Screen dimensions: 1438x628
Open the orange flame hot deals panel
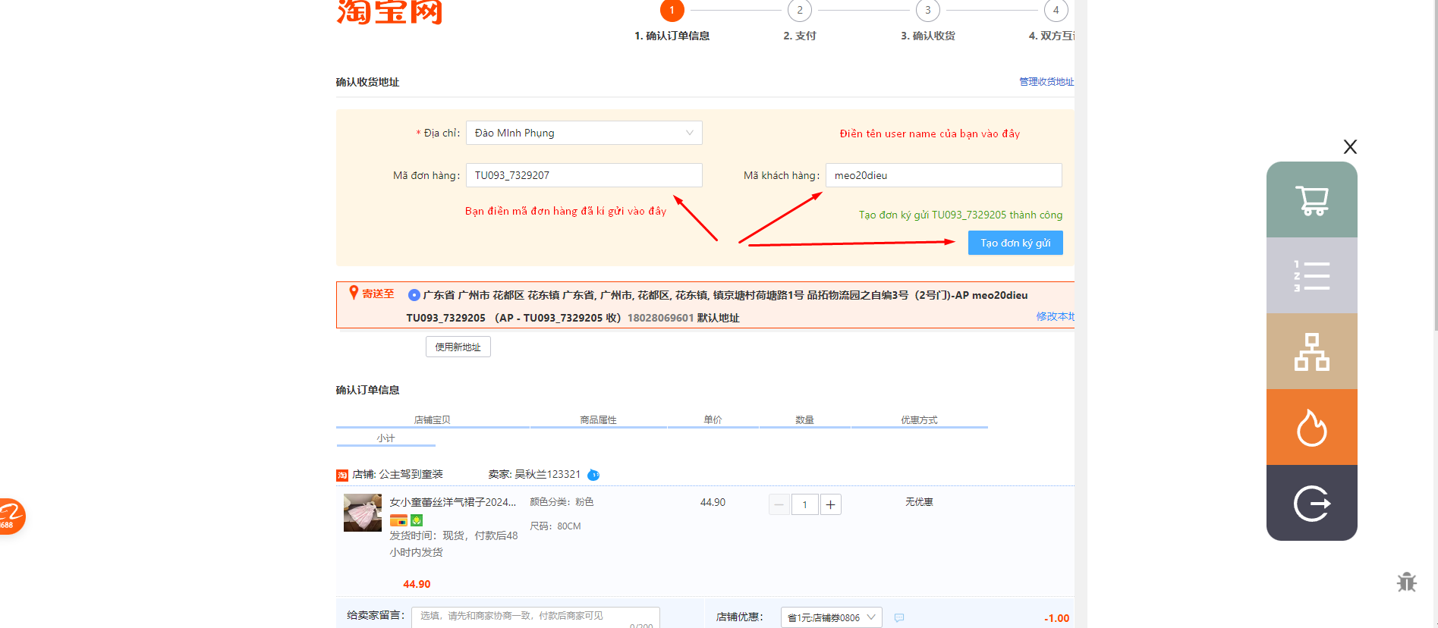(x=1311, y=427)
